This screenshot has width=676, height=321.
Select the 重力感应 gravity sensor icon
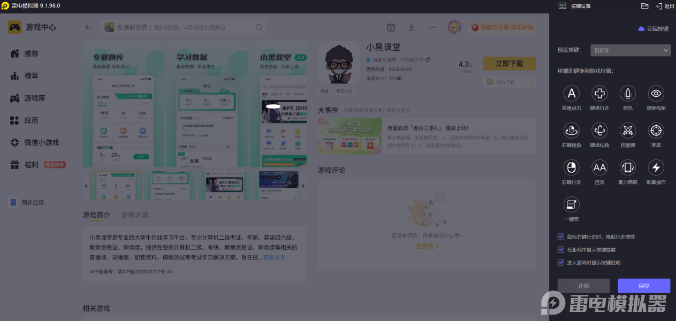pos(628,167)
